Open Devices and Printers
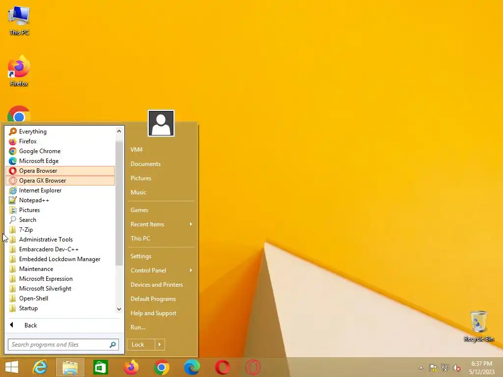 (x=161, y=285)
